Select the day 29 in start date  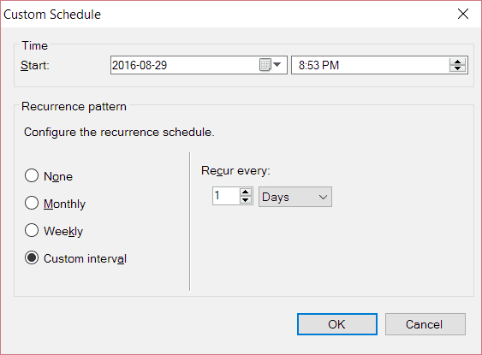(x=161, y=65)
